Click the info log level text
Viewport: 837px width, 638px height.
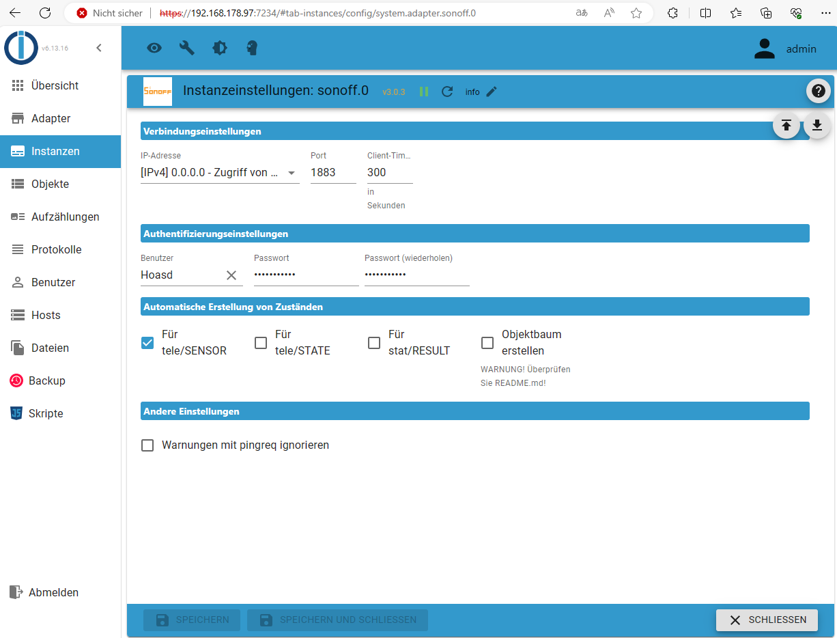472,92
